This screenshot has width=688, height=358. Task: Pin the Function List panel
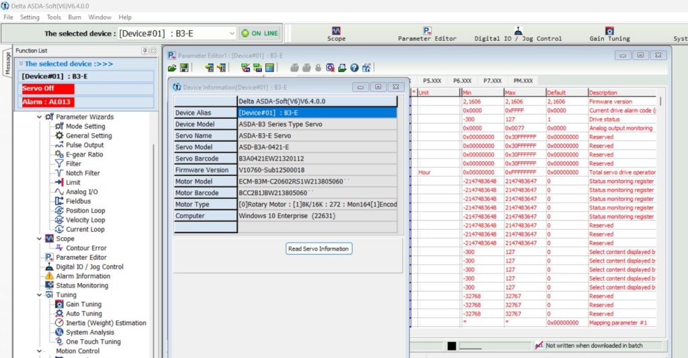[x=144, y=51]
